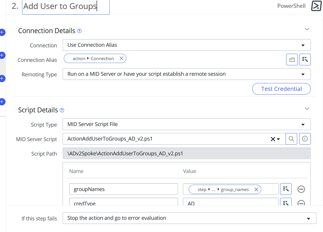Open Script Details help icon

62,110
